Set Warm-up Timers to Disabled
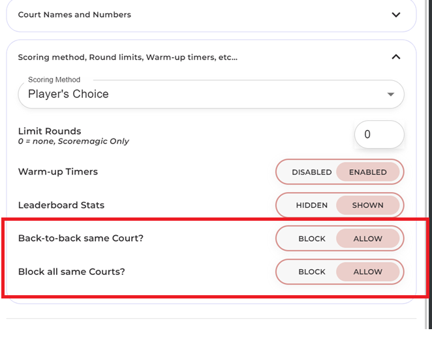This screenshot has height=337, width=432. click(312, 172)
